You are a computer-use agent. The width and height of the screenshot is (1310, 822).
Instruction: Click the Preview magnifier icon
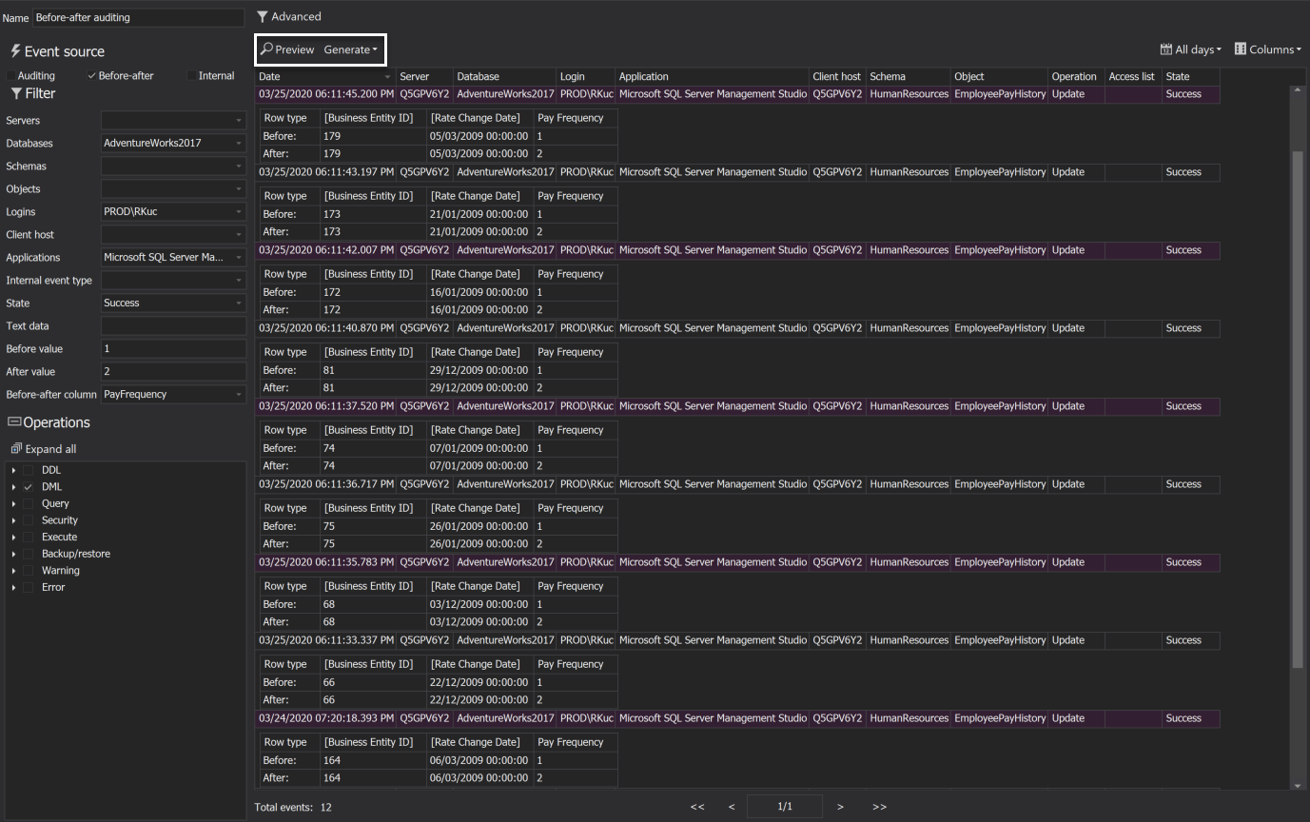point(267,49)
